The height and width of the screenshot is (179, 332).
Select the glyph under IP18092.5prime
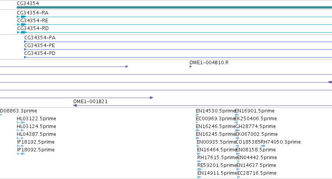[x=21, y=154]
